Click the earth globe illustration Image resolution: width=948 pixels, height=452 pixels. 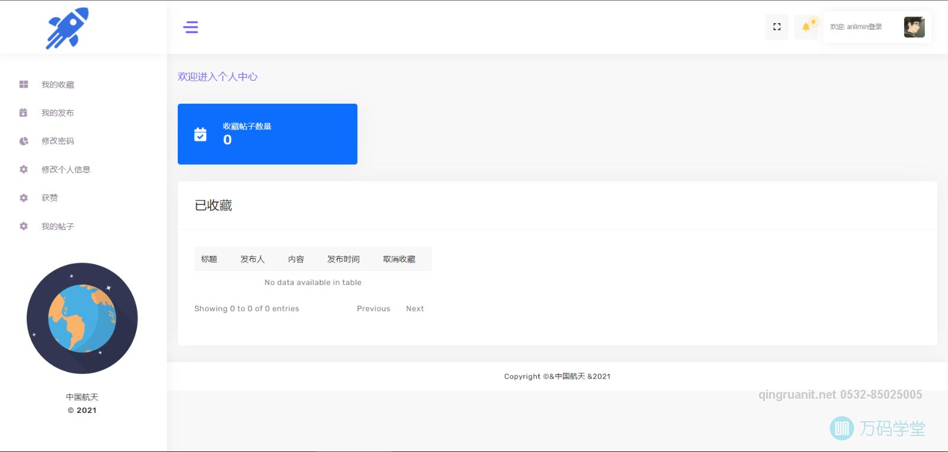(x=82, y=318)
